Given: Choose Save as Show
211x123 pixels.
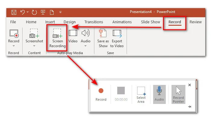Looking at the screenshot, I should tap(103, 38).
